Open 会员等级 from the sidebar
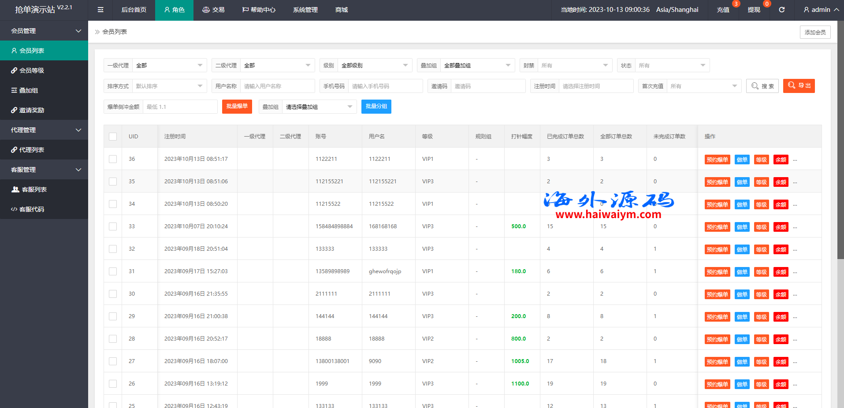Screen dimensions: 844x408 click(x=32, y=70)
